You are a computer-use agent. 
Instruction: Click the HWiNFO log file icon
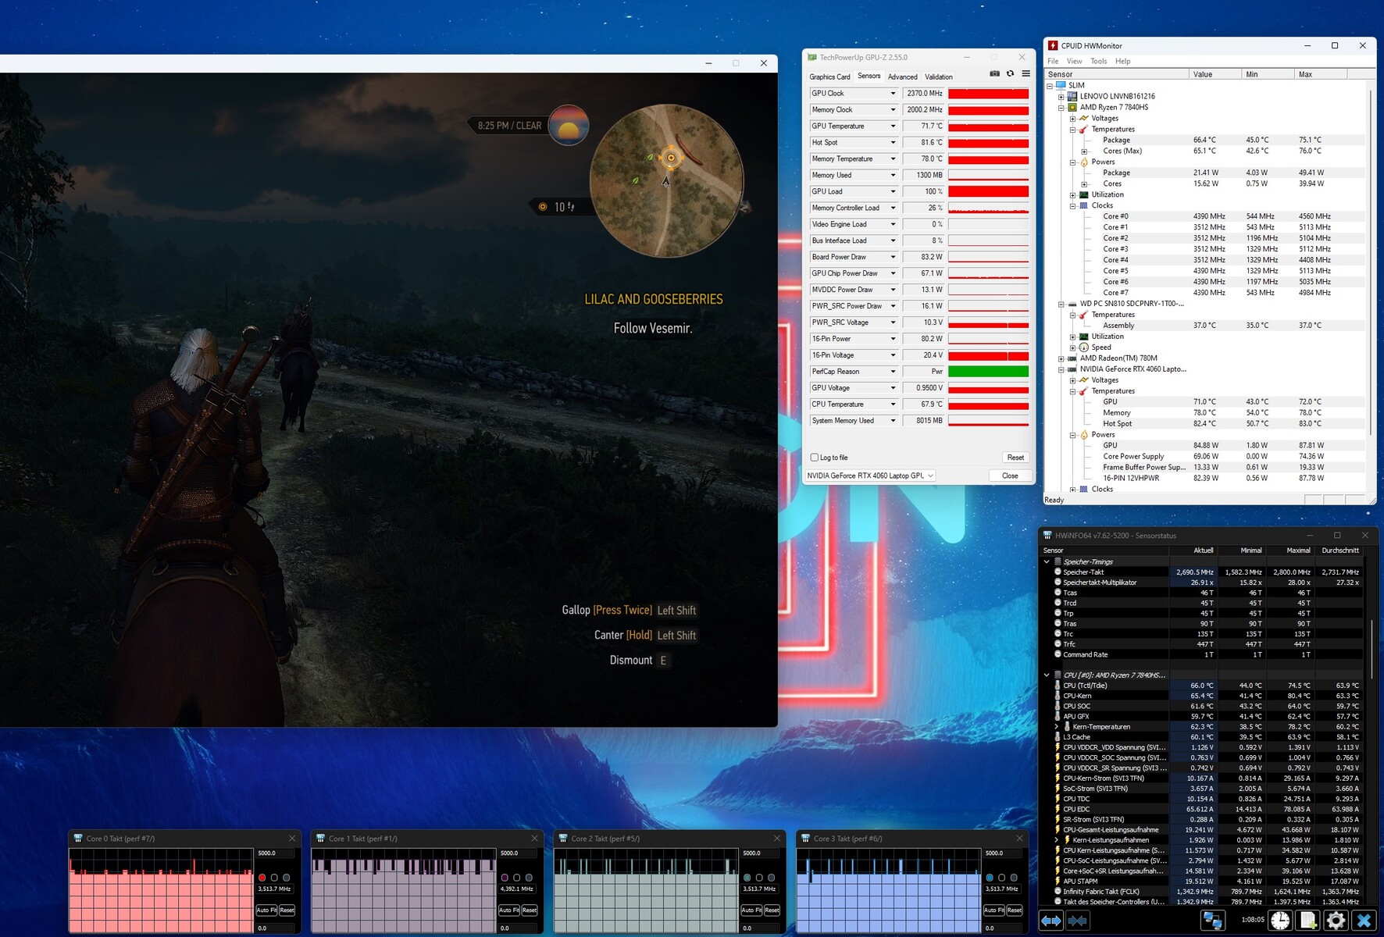pos(1307,921)
